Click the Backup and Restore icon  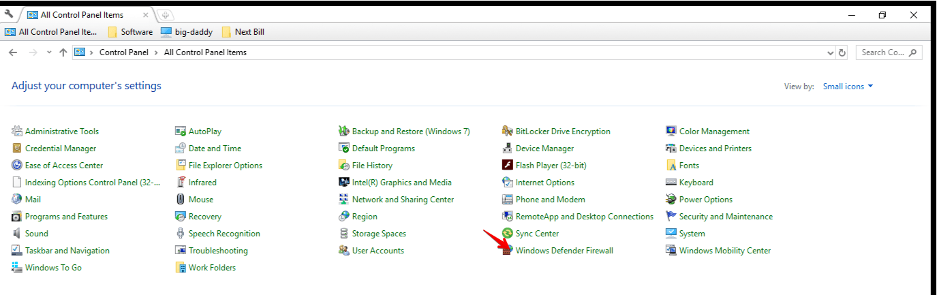[x=344, y=131]
